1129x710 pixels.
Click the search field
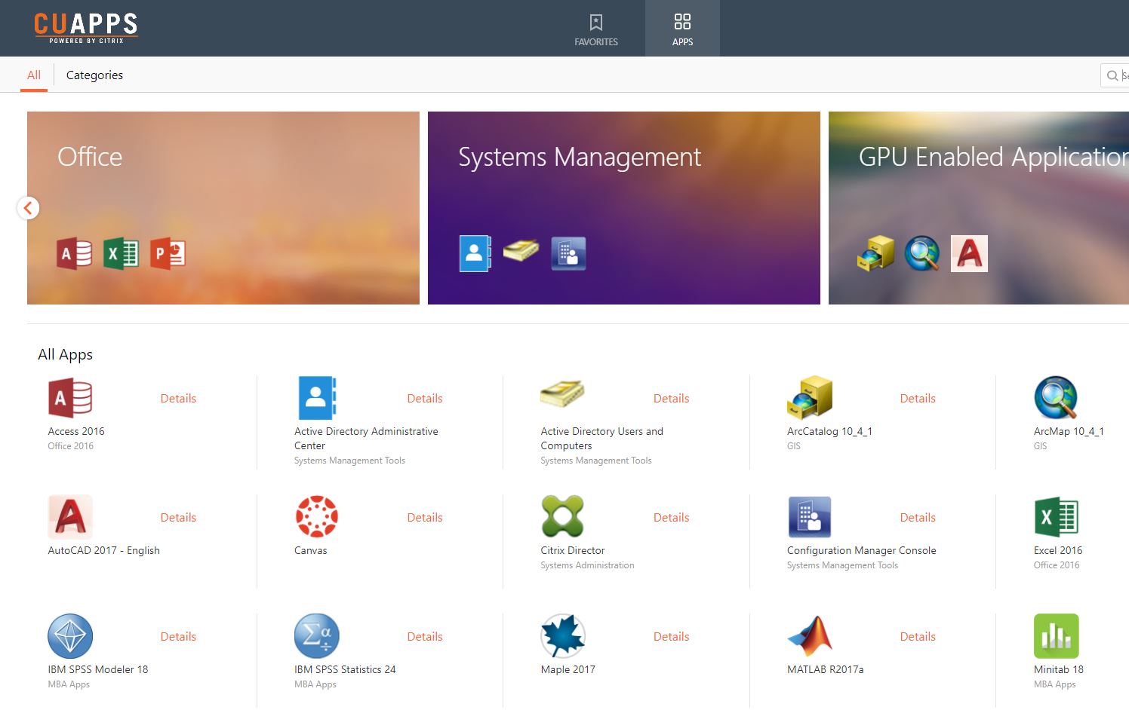click(x=1115, y=75)
